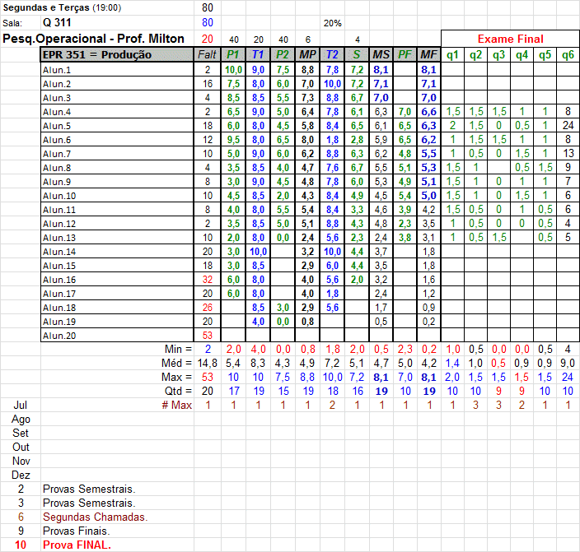The image size is (580, 552).
Task: Select the 'MF' column header cell
Action: pyautogui.click(x=428, y=55)
